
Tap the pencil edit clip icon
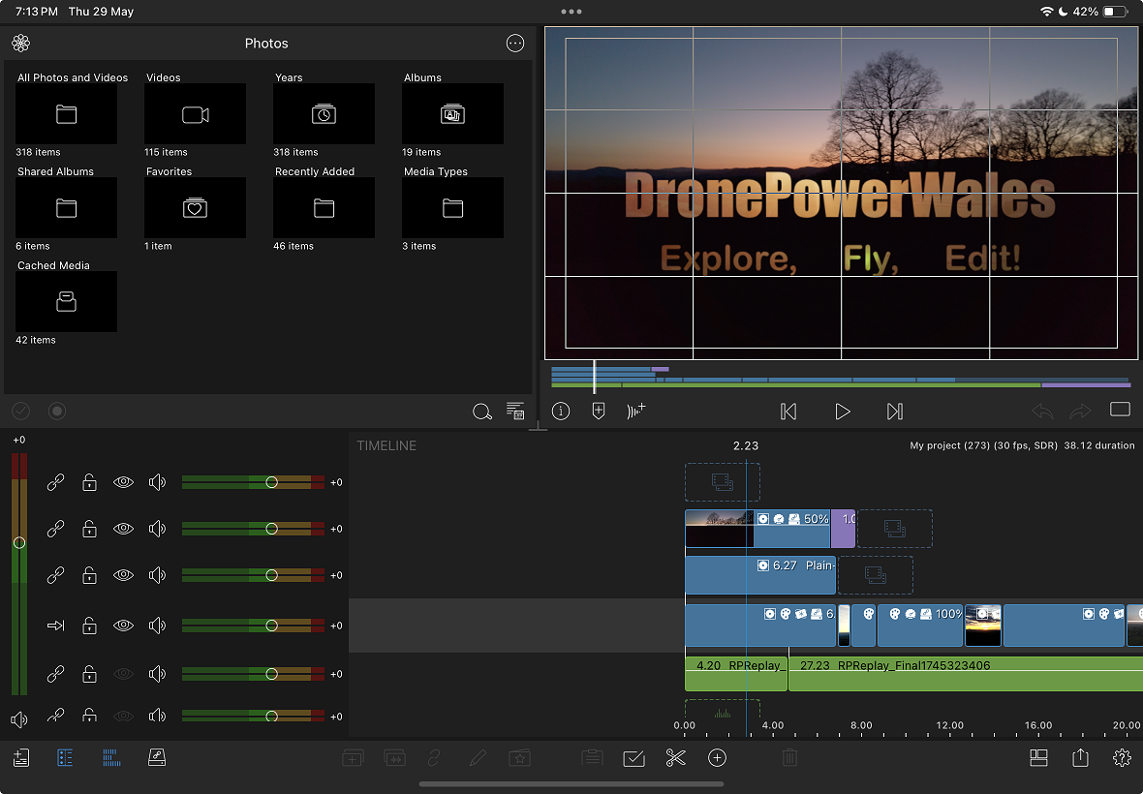479,758
